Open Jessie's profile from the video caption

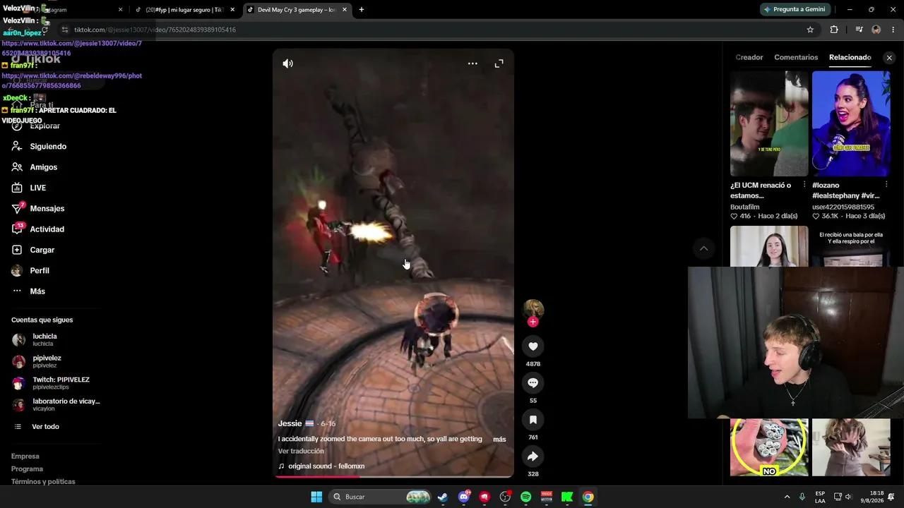290,423
